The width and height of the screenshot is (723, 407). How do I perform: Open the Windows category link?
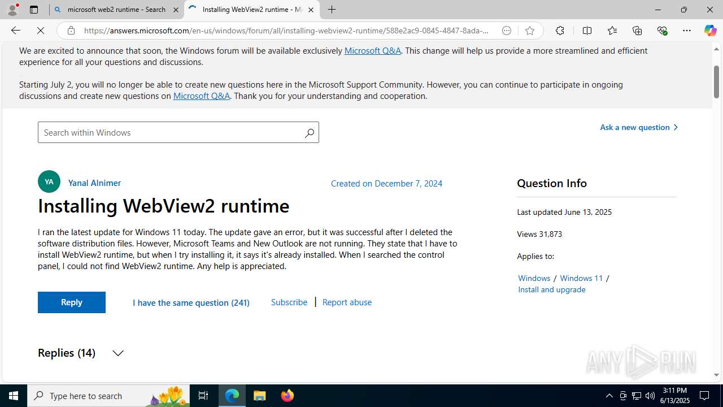[534, 278]
